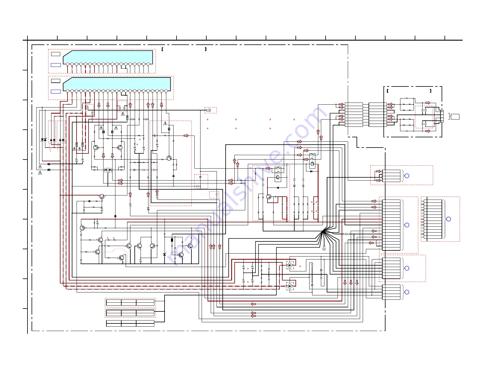Click the warning triangle below the twin capacitors under the lower IC

pos(123,114)
